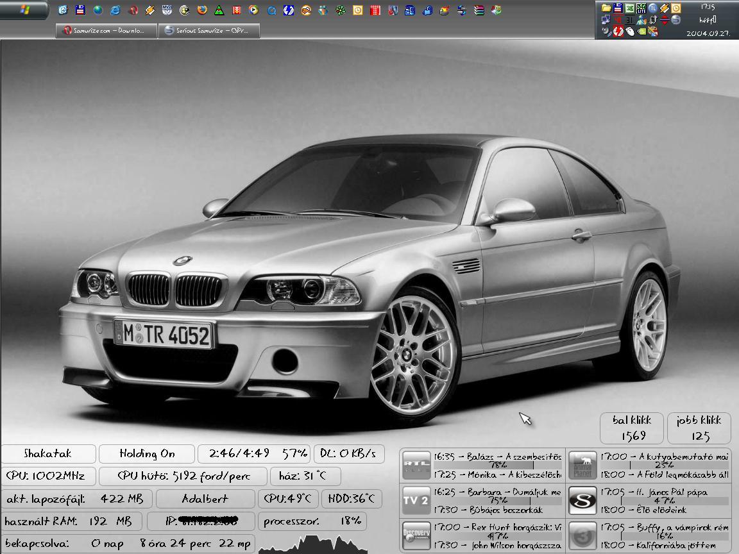Viewport: 739px width, 554px height.
Task: Click the RTL Klub channel logo
Action: point(416,465)
